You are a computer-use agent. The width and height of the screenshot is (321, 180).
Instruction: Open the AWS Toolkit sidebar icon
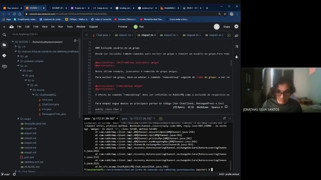pos(4,66)
